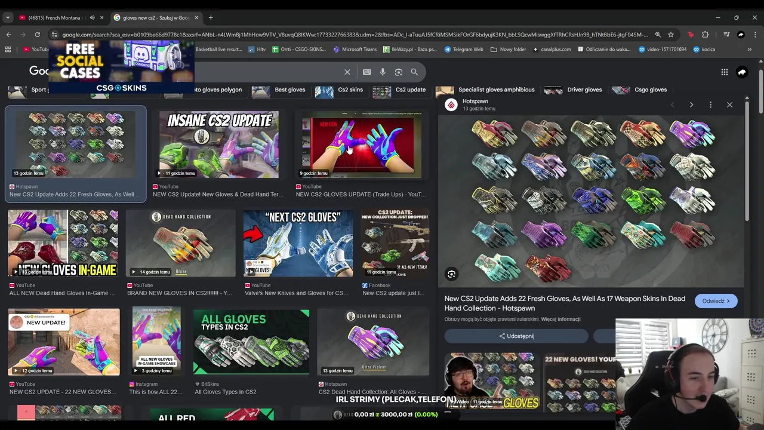The height and width of the screenshot is (430, 764).
Task: Close the image preview panel
Action: (x=729, y=105)
